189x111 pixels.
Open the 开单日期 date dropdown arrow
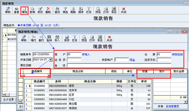coord(51,60)
